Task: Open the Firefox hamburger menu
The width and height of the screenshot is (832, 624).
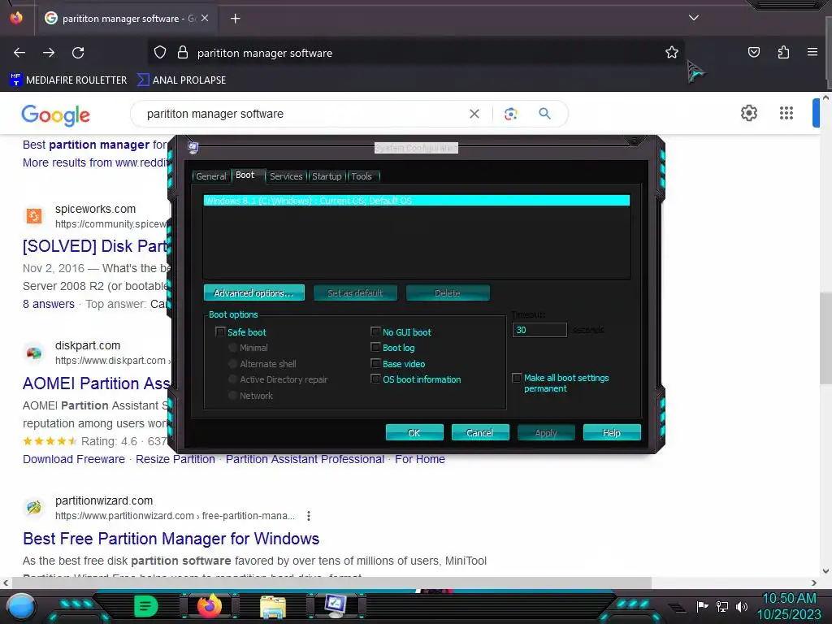Action: tap(812, 52)
